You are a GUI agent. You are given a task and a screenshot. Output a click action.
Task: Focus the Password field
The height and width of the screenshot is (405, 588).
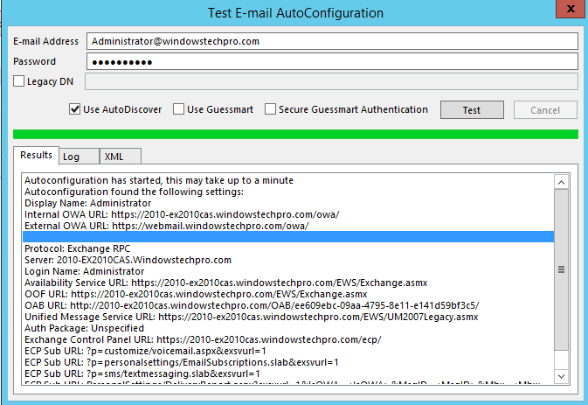[332, 61]
